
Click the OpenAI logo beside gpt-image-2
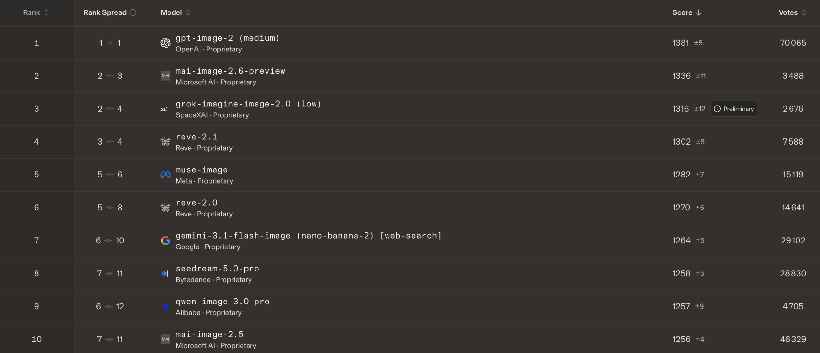point(165,43)
